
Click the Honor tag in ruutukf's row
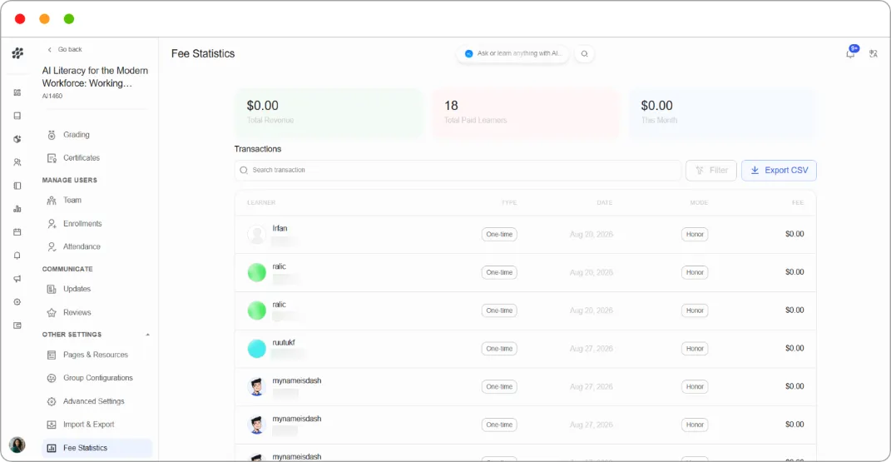click(x=695, y=348)
